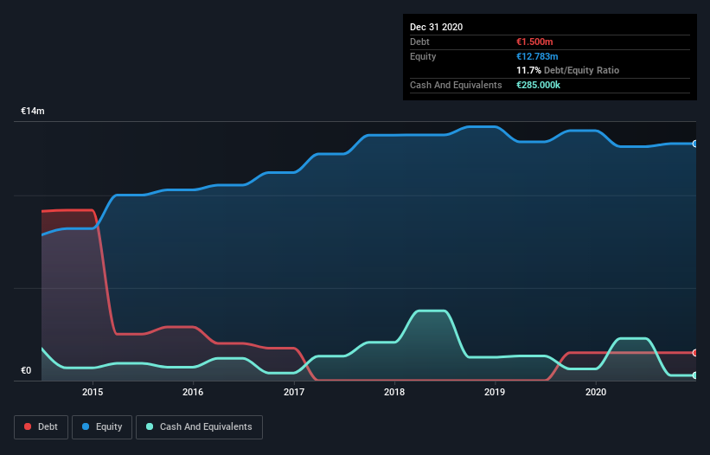Toggle the Debt legend button

tap(41, 427)
